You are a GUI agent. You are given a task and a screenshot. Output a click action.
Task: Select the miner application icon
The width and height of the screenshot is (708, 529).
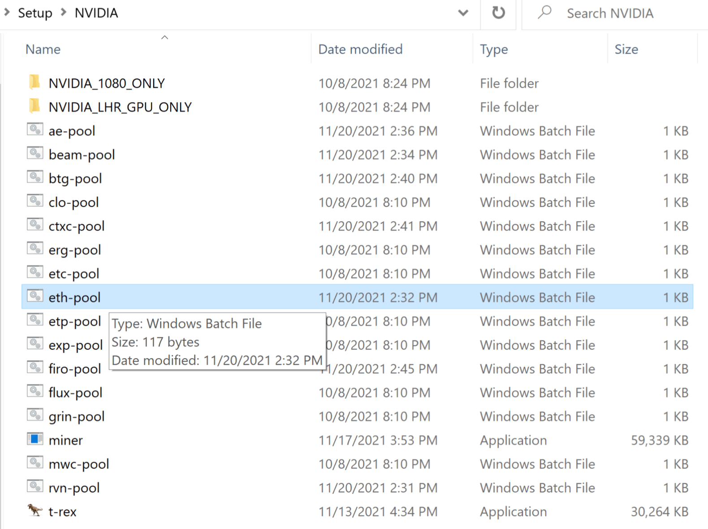(x=35, y=439)
